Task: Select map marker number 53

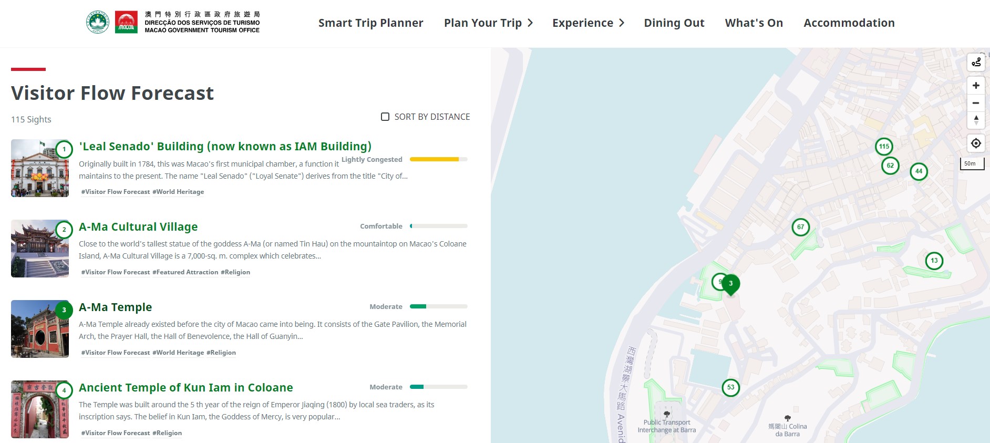Action: (x=731, y=388)
